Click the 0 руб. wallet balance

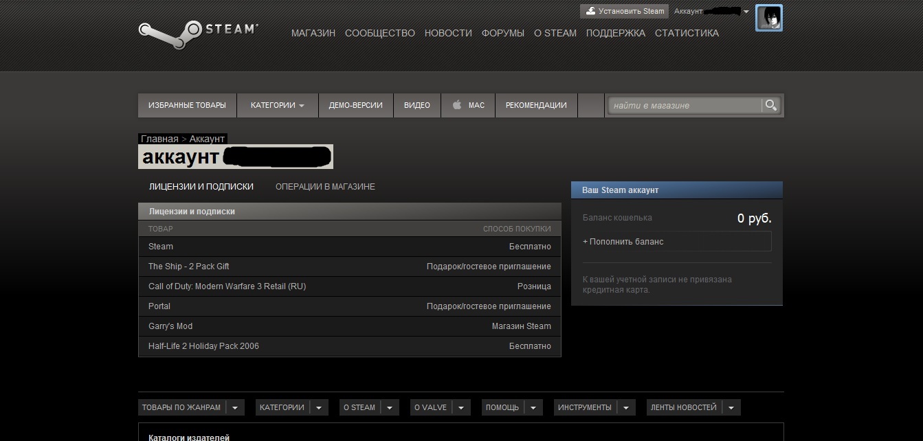[x=755, y=218]
